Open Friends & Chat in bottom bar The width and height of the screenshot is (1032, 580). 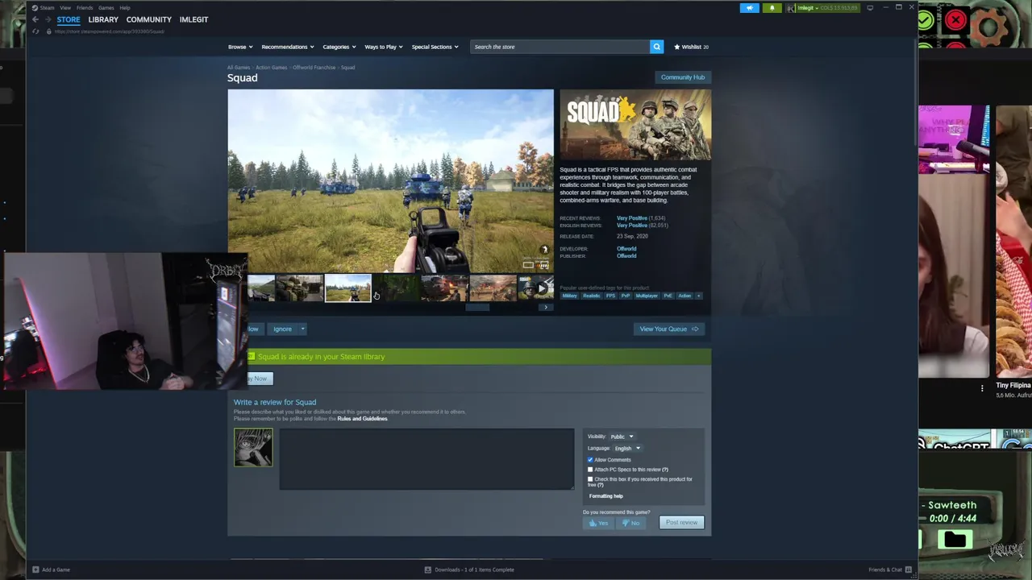890,570
